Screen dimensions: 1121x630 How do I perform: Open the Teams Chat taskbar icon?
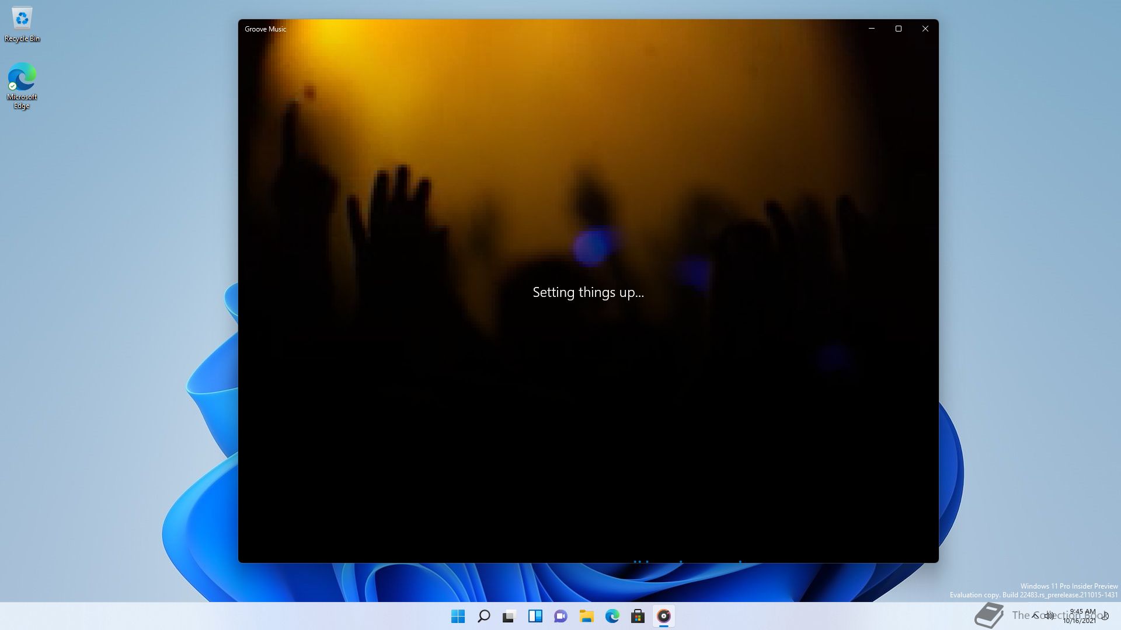tap(561, 616)
